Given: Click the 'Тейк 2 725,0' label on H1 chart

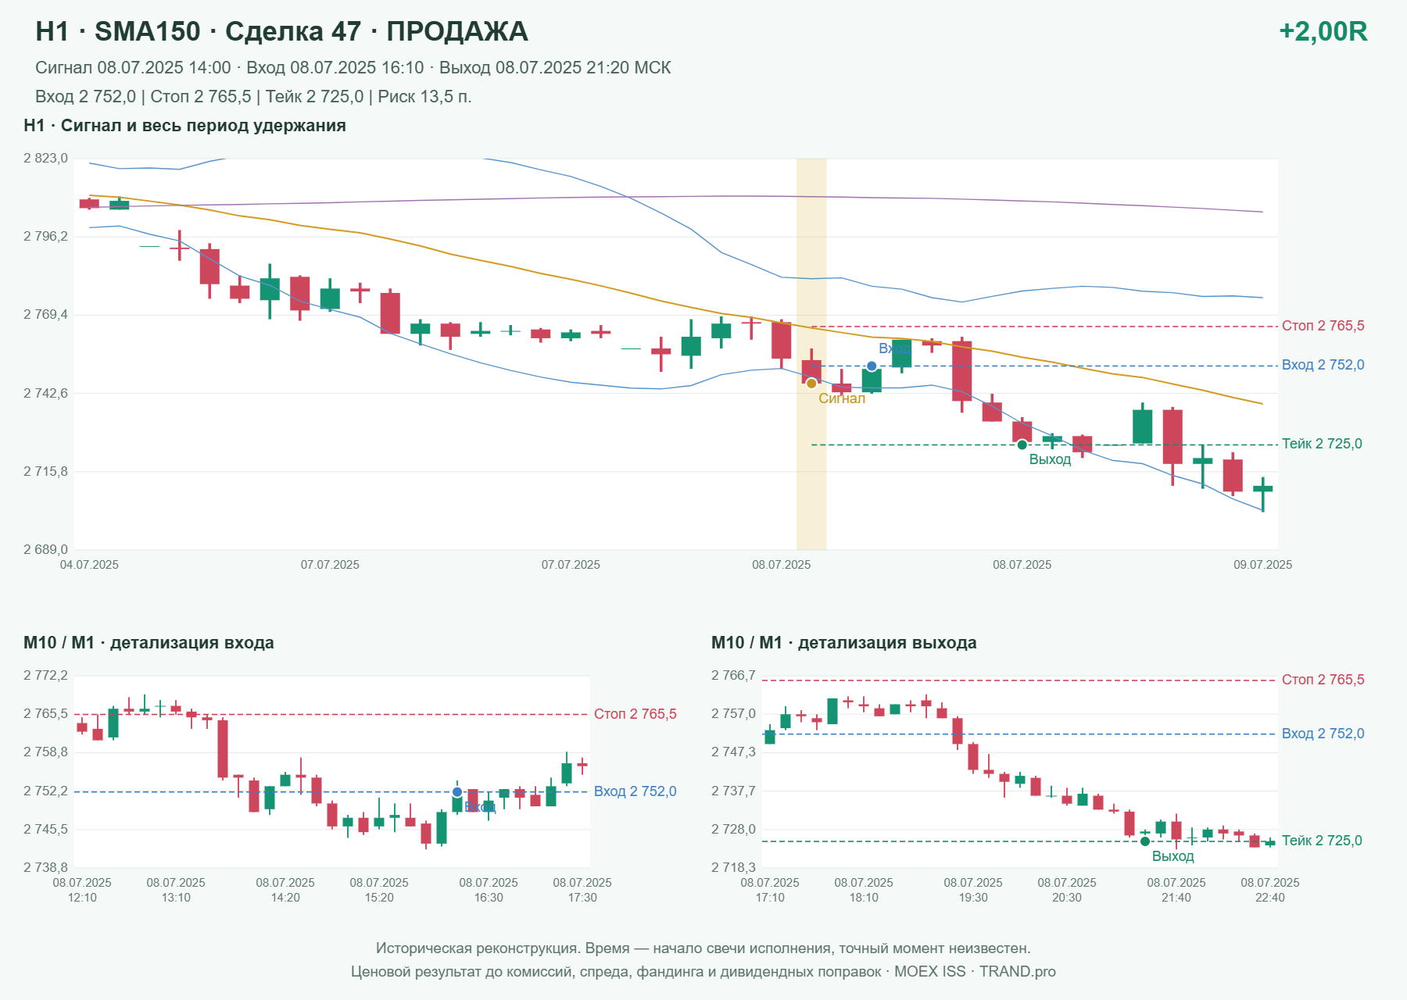Looking at the screenshot, I should (1322, 444).
